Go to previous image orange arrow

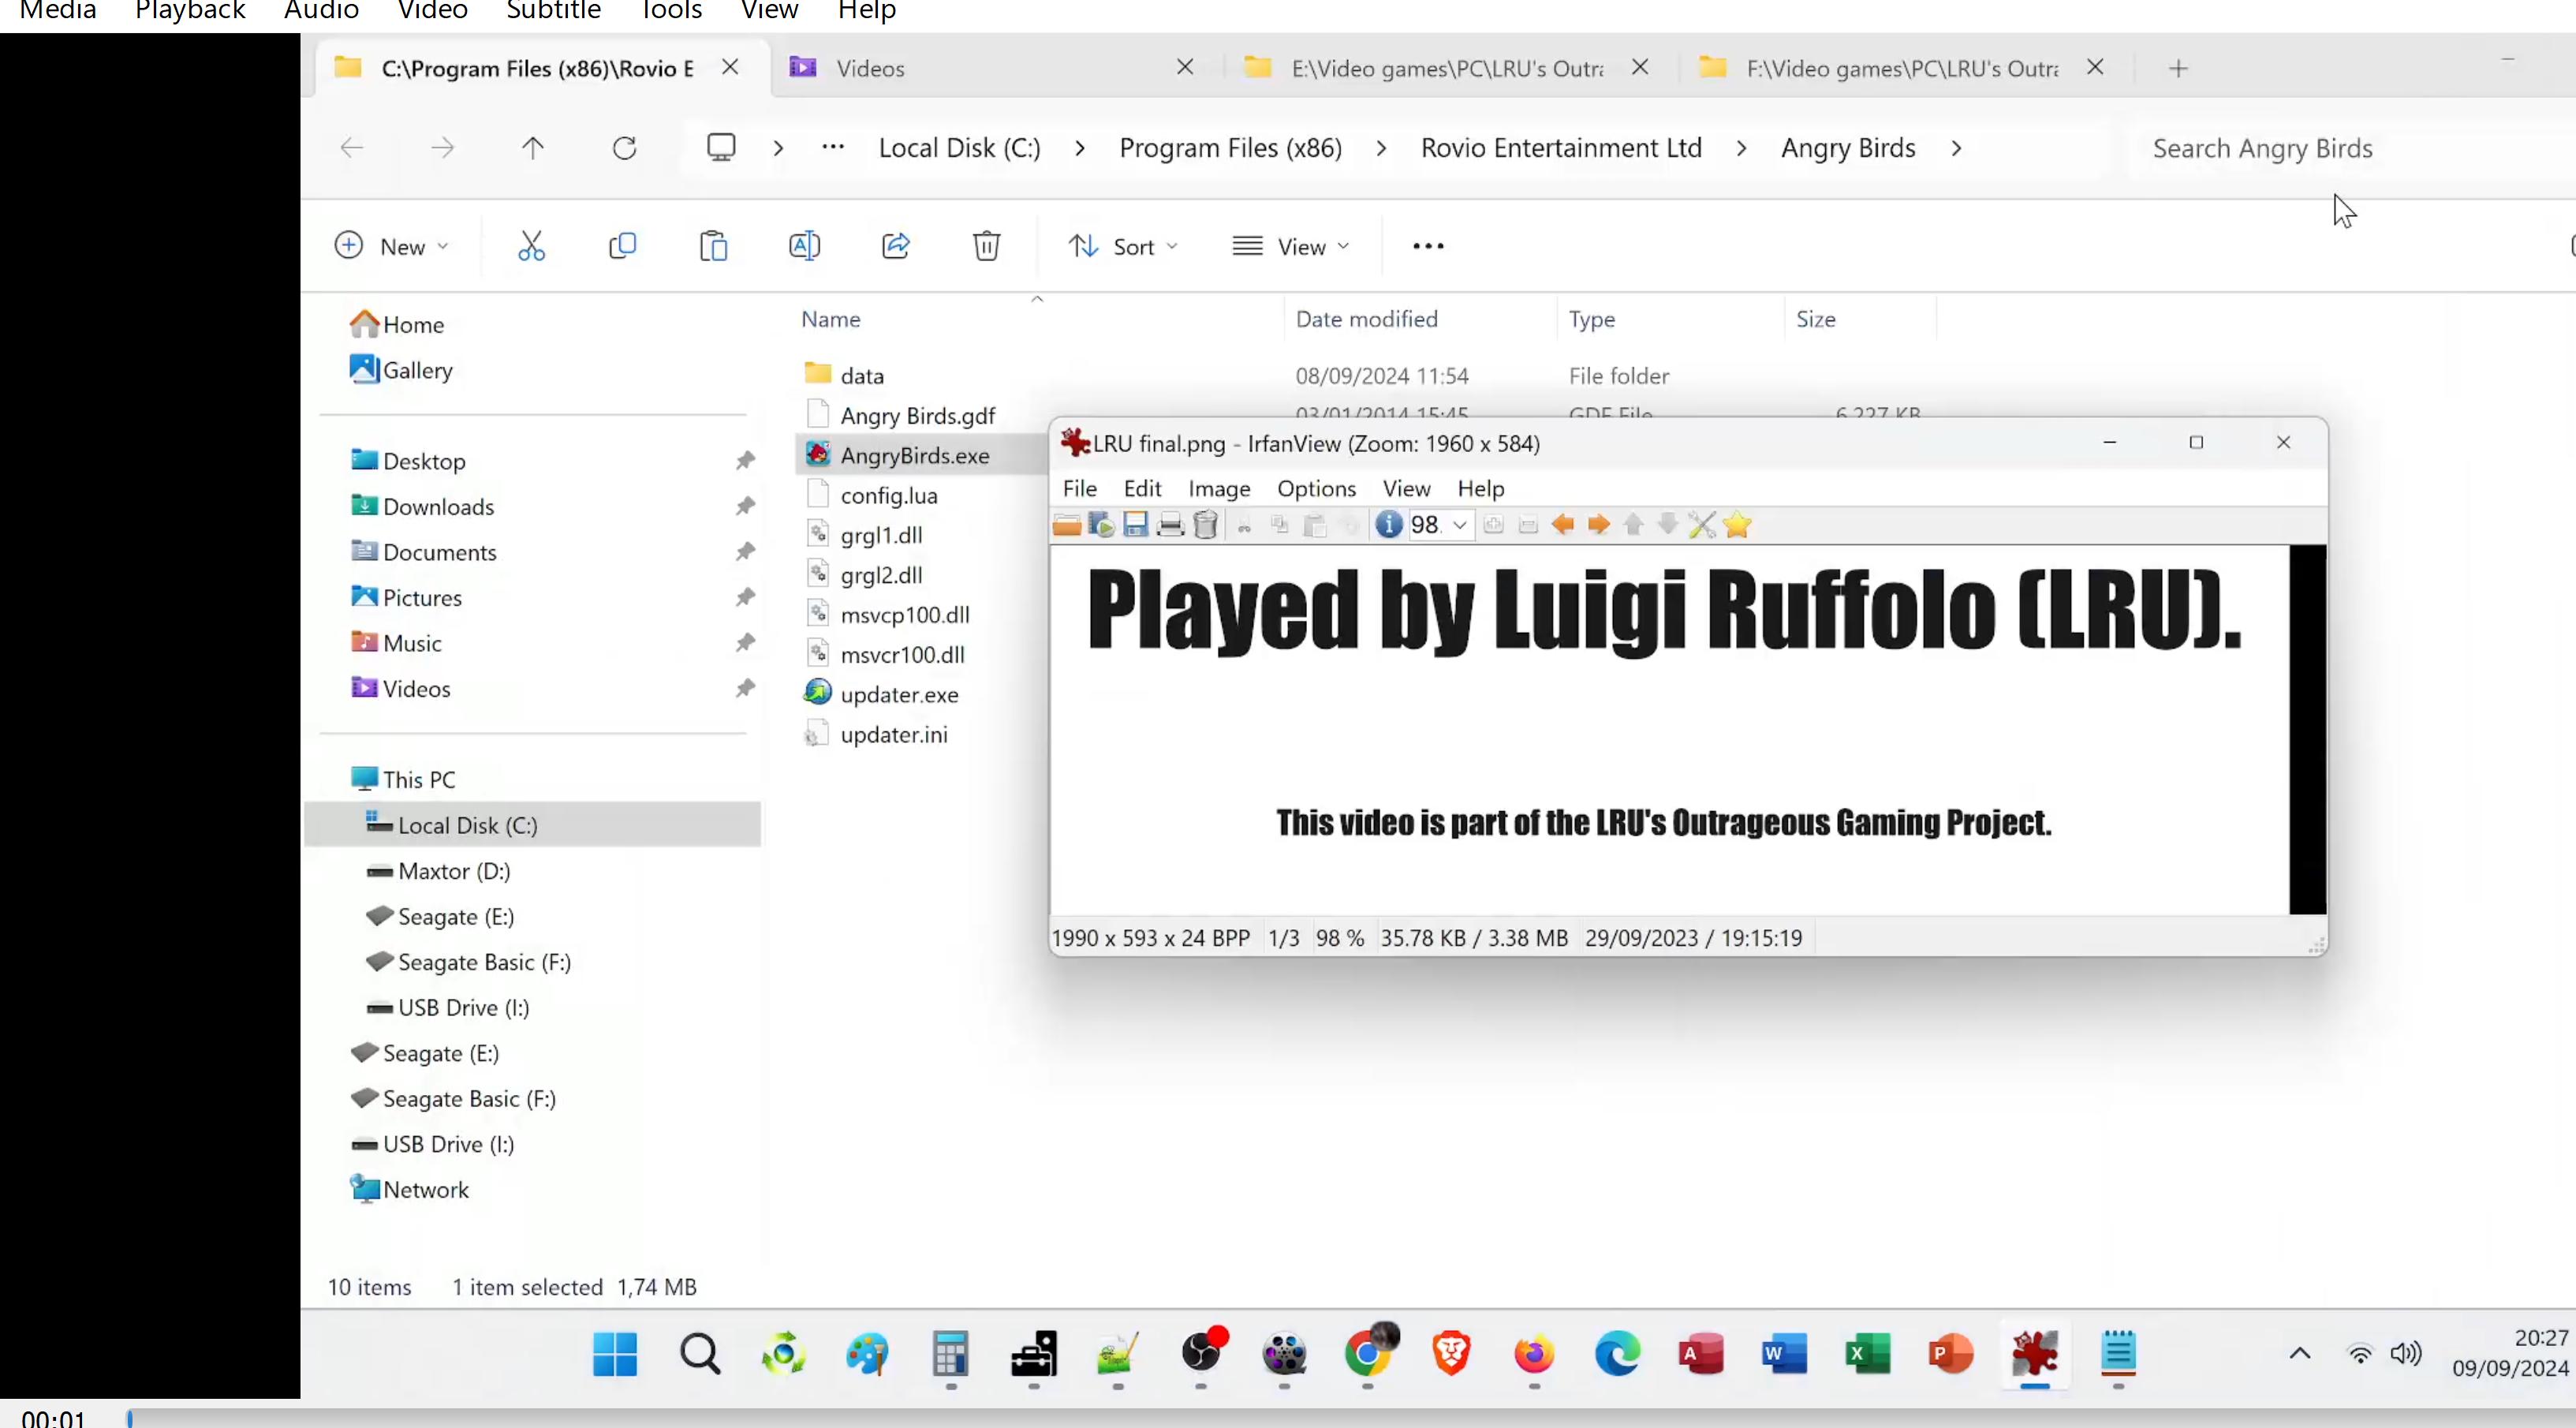(1563, 525)
